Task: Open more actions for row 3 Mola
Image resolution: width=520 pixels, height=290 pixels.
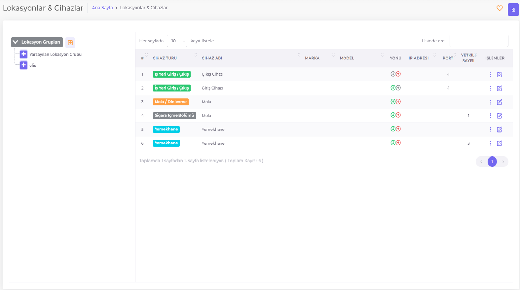Action: [x=490, y=102]
